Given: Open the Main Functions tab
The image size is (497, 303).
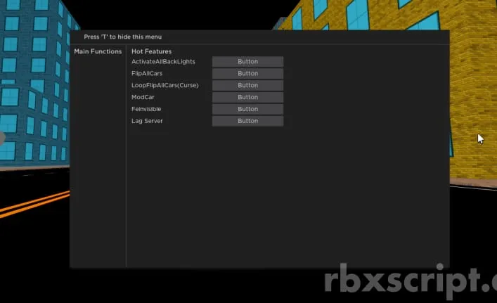Looking at the screenshot, I should [x=98, y=51].
